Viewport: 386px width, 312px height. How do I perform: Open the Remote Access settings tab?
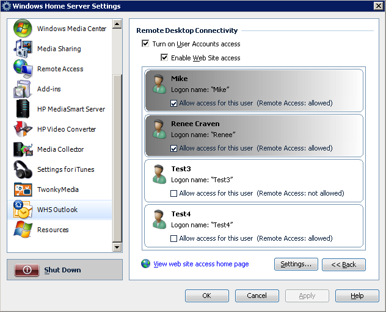tap(60, 69)
